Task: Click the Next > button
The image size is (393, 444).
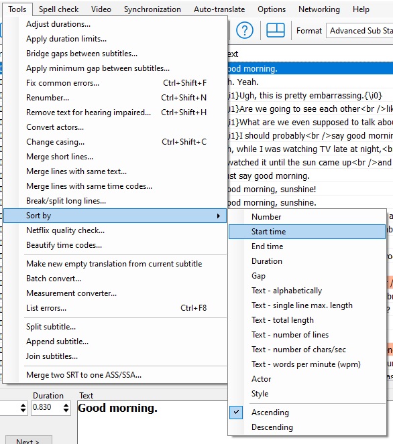Action: (28, 441)
